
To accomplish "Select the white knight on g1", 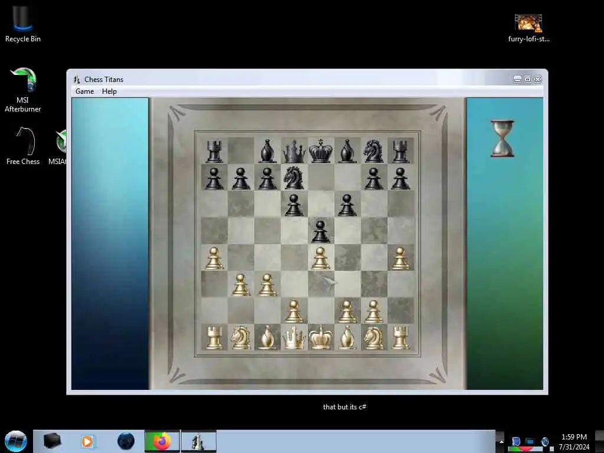I will coord(373,337).
